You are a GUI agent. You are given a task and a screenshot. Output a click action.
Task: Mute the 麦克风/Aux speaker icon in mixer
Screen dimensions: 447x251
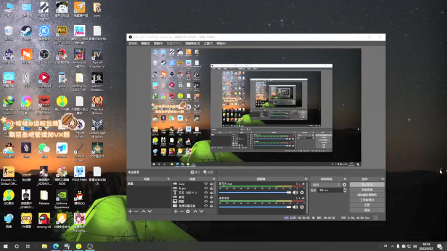click(x=295, y=192)
